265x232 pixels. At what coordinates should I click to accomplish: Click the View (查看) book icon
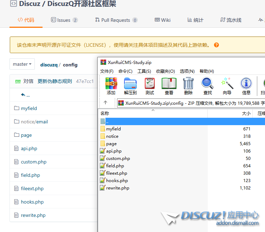pos(169,86)
